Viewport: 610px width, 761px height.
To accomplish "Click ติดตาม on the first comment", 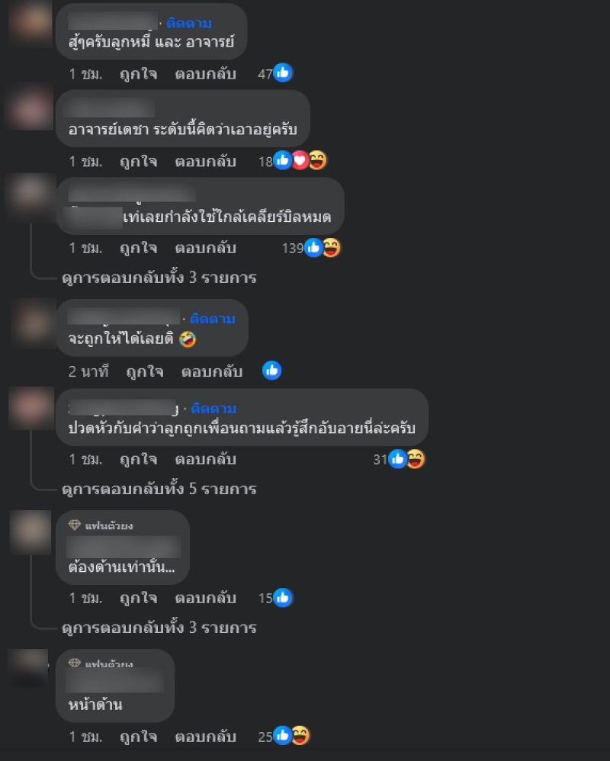I will tap(189, 23).
